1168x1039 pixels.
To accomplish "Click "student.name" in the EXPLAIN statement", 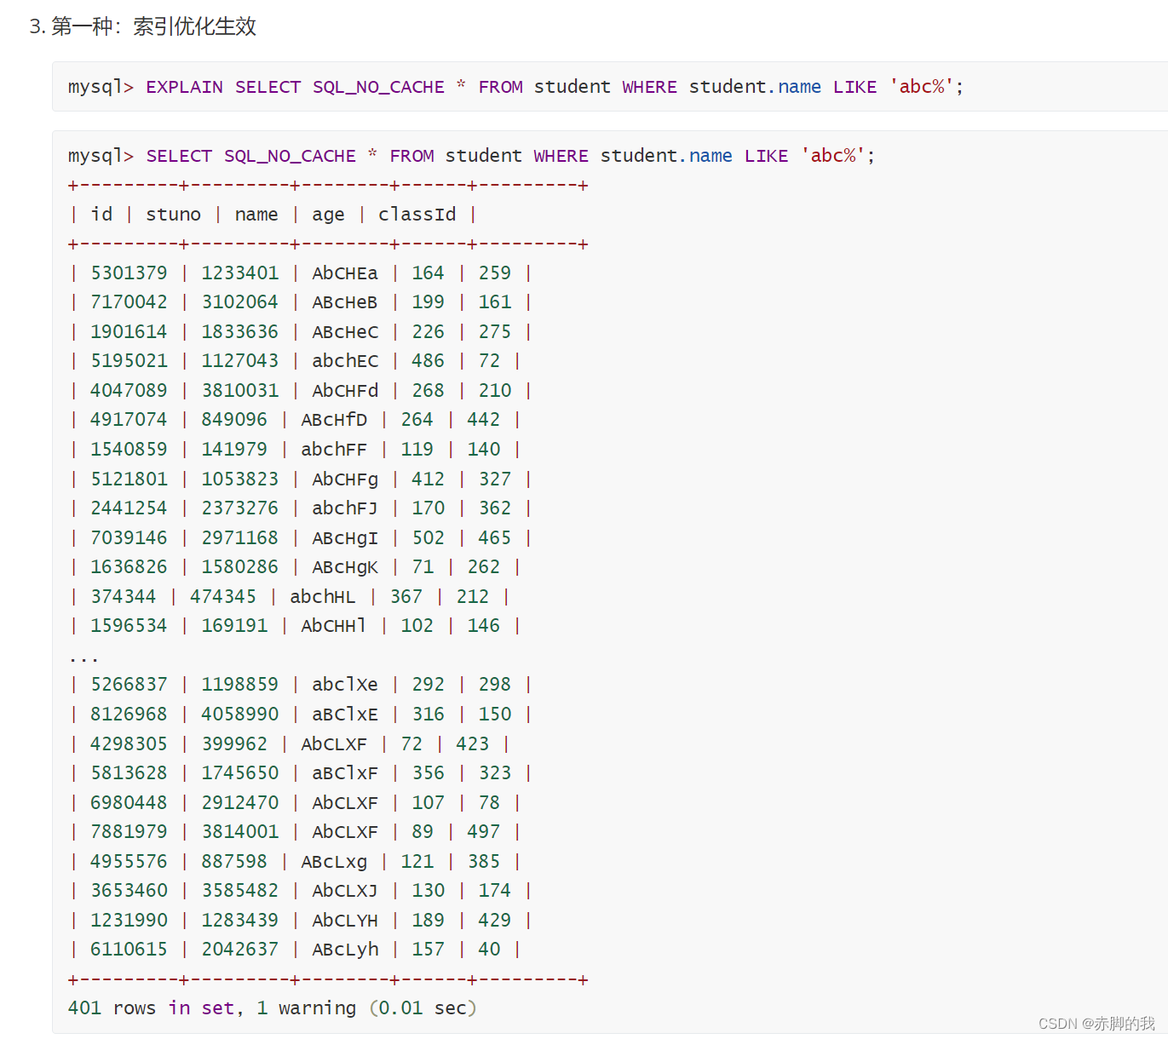I will 755,87.
